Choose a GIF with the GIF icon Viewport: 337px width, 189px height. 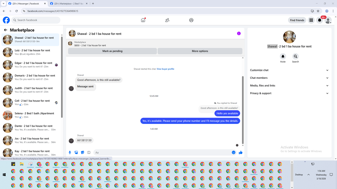pyautogui.click(x=89, y=152)
